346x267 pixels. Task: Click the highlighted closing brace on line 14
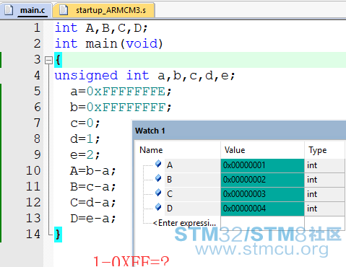(x=58, y=235)
